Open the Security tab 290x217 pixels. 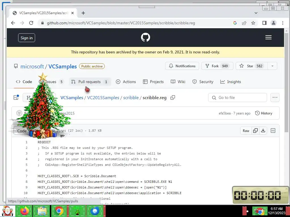[203, 82]
